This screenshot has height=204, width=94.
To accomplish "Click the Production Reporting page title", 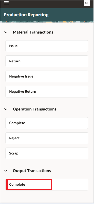I will pyautogui.click(x=26, y=15).
